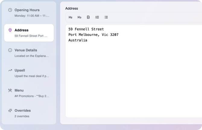Viewport: 202px width, 130px height.
Task: Click the trending arrow Upsell icon
Action: coord(10,70)
